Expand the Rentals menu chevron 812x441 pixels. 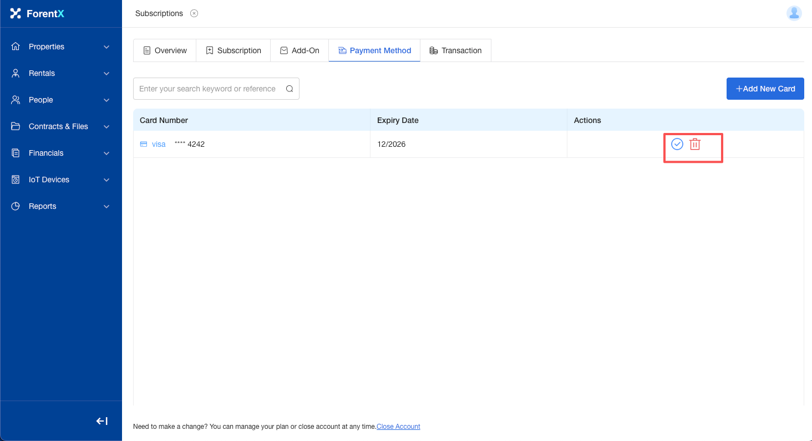coord(106,73)
